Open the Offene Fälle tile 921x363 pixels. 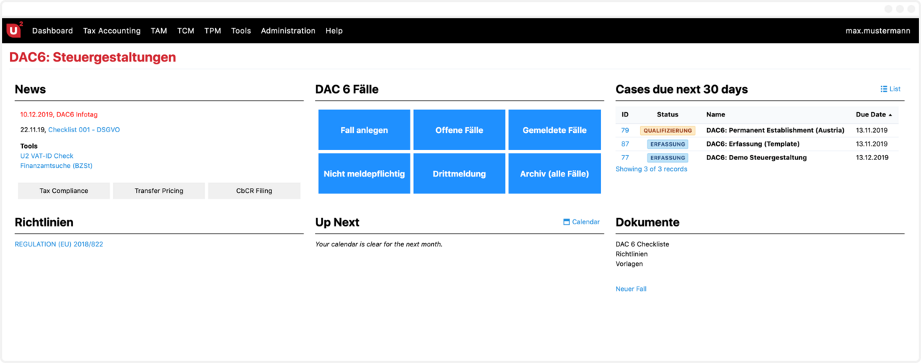[x=459, y=130]
